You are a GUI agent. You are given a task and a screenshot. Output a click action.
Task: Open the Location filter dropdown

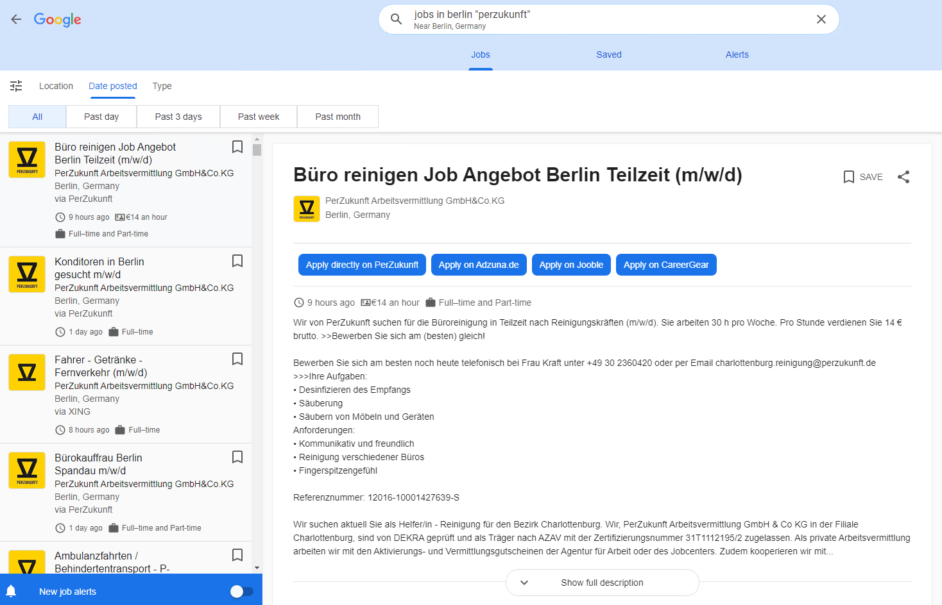point(56,85)
